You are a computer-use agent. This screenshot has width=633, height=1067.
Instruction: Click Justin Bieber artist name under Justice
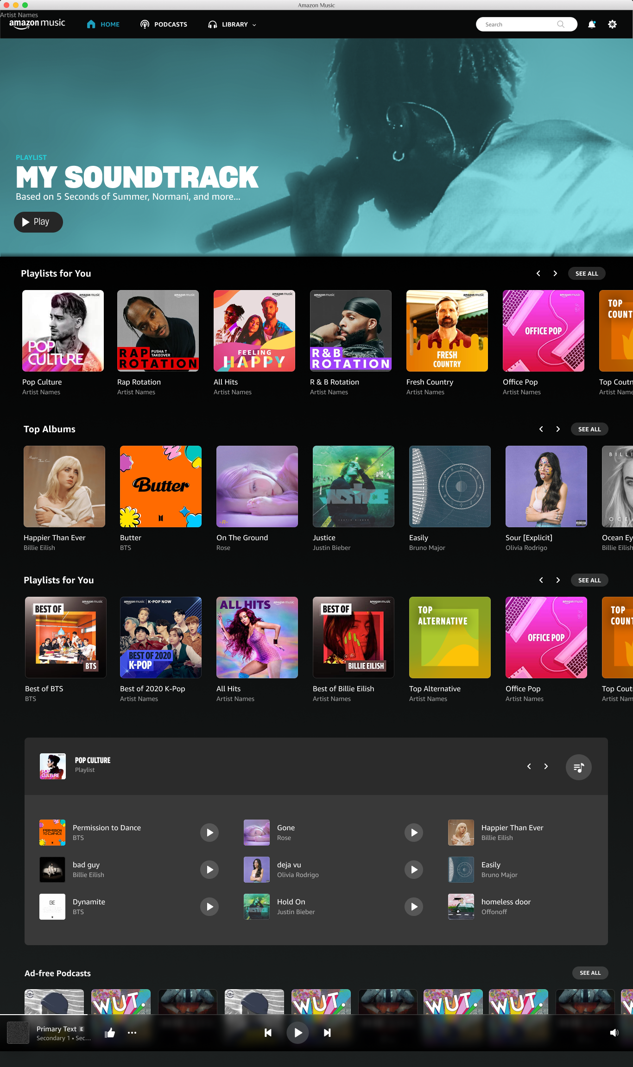click(x=332, y=548)
